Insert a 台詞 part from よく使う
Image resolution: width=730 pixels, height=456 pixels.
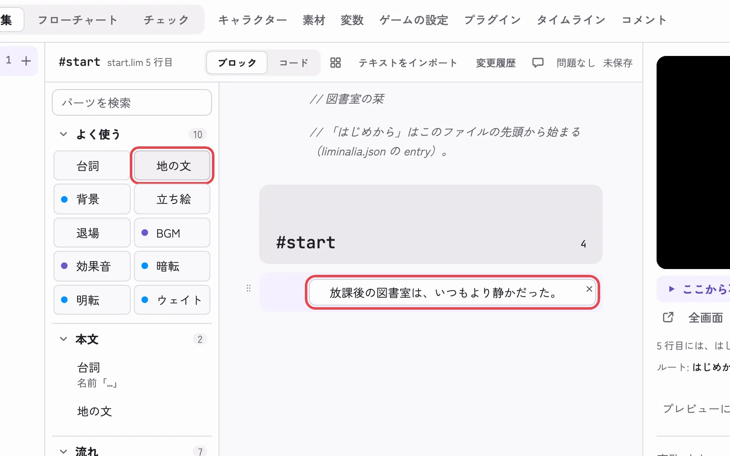click(92, 166)
